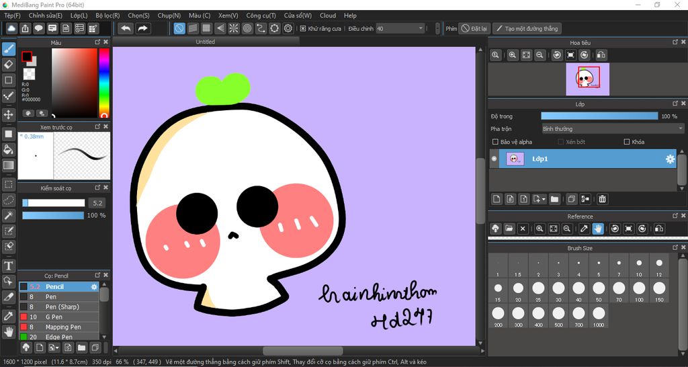Toggle the hand tool in Reference panel
The image size is (688, 367).
point(597,229)
